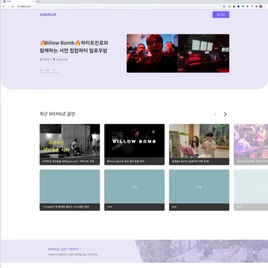Reload the page with the refresh icon
The height and width of the screenshot is (268, 268).
pyautogui.click(x=12, y=6)
